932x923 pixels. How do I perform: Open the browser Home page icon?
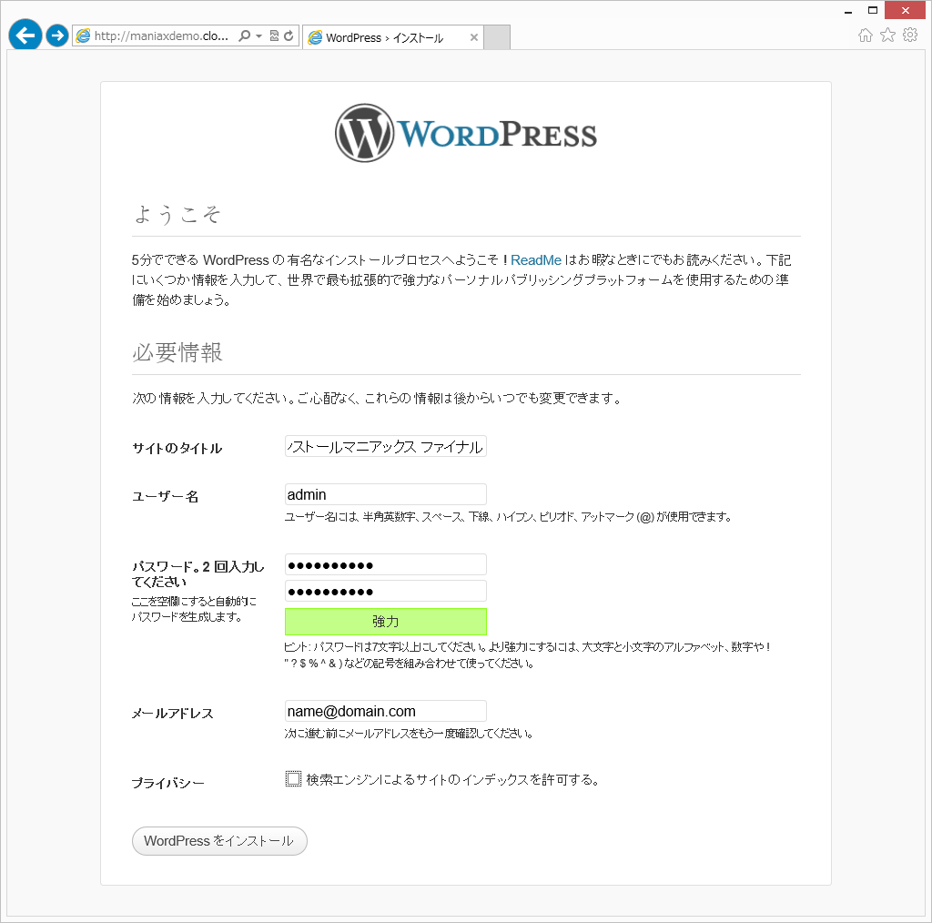tap(866, 35)
